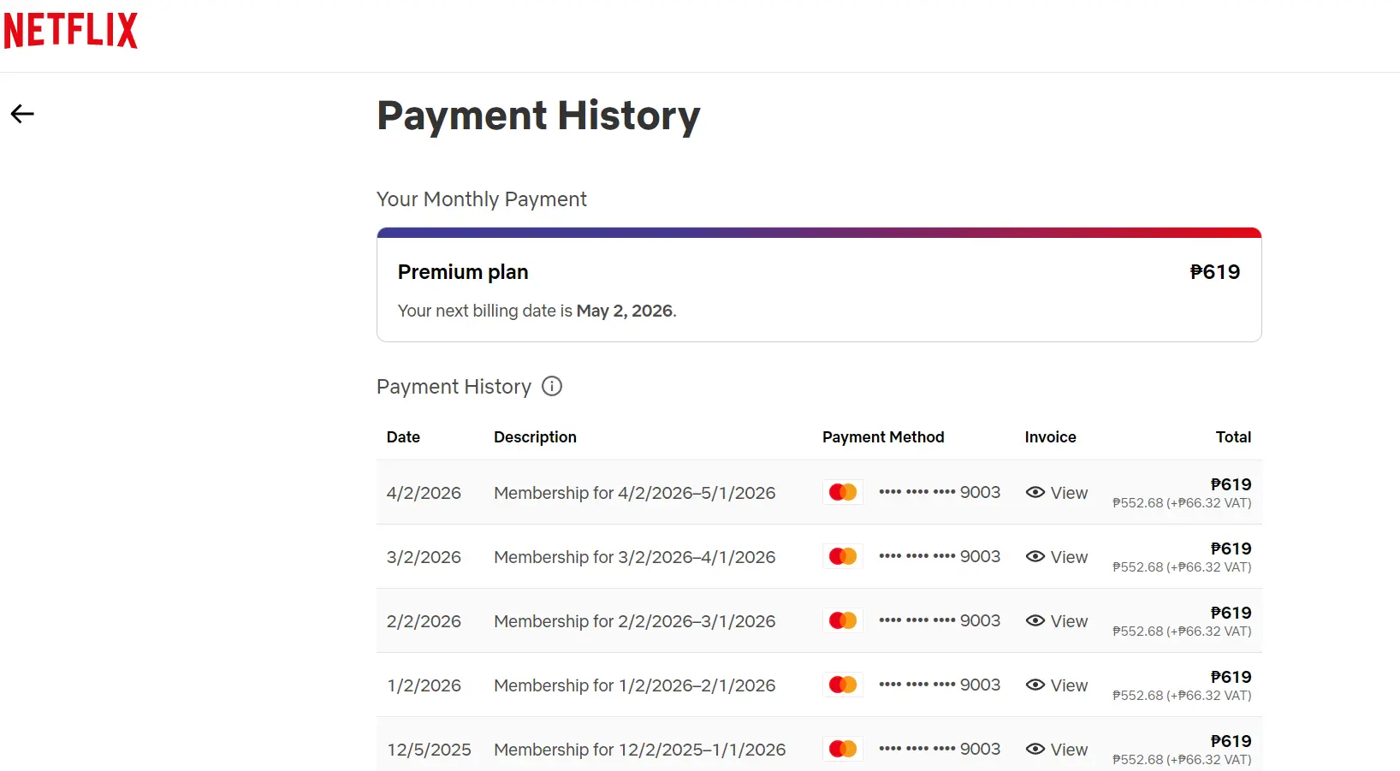Go back using the left arrow
1400x771 pixels.
(x=22, y=114)
